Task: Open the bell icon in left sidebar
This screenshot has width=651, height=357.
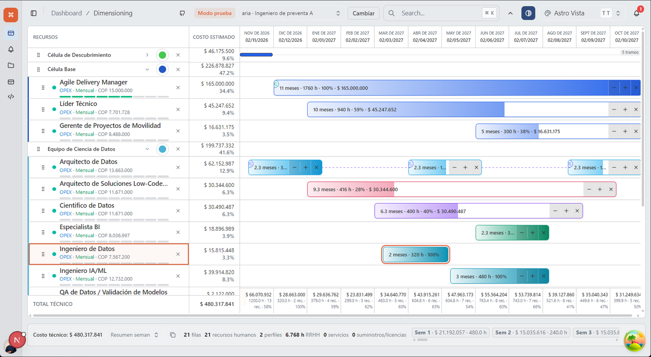Action: click(x=11, y=49)
